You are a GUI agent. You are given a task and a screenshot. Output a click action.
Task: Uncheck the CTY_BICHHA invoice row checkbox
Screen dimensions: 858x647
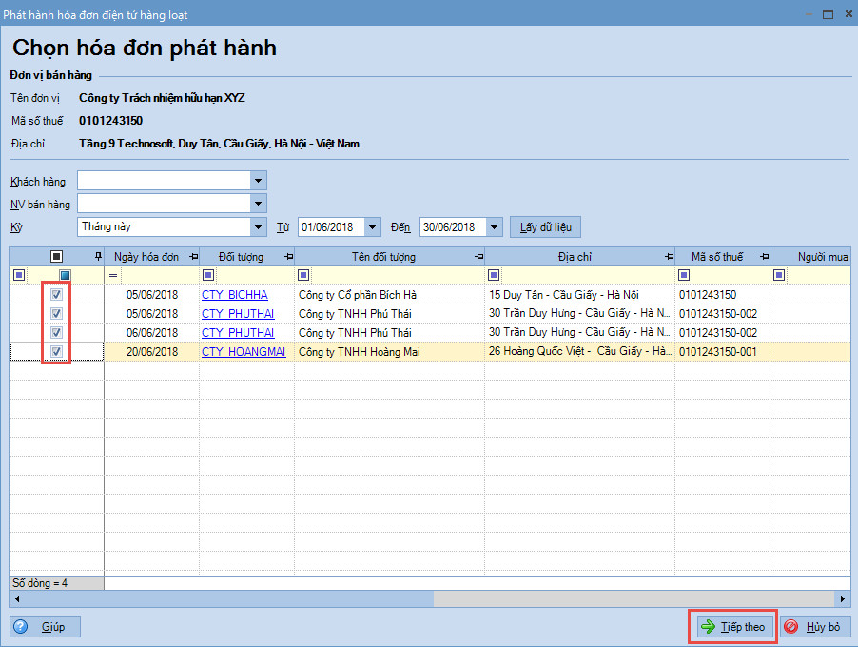coord(57,295)
